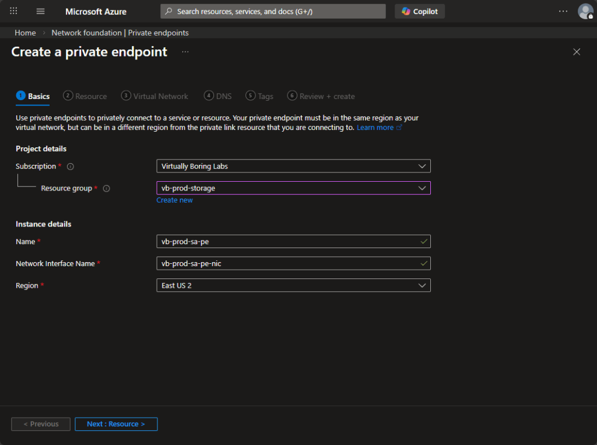597x445 pixels.
Task: Open Network foundation | Private endpoints breadcrumb
Action: pos(120,33)
